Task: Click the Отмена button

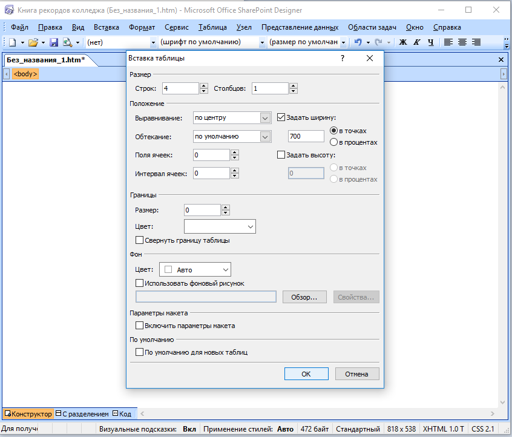Action: pyautogui.click(x=357, y=373)
